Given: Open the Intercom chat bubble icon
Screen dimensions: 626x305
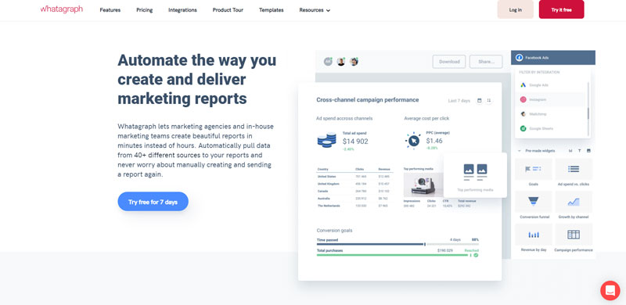Looking at the screenshot, I should coord(610,291).
